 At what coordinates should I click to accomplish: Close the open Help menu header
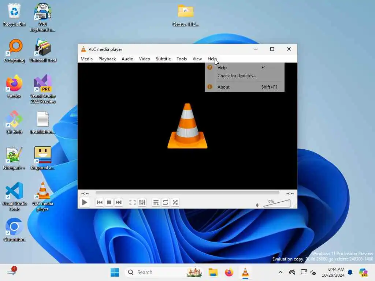click(x=212, y=59)
